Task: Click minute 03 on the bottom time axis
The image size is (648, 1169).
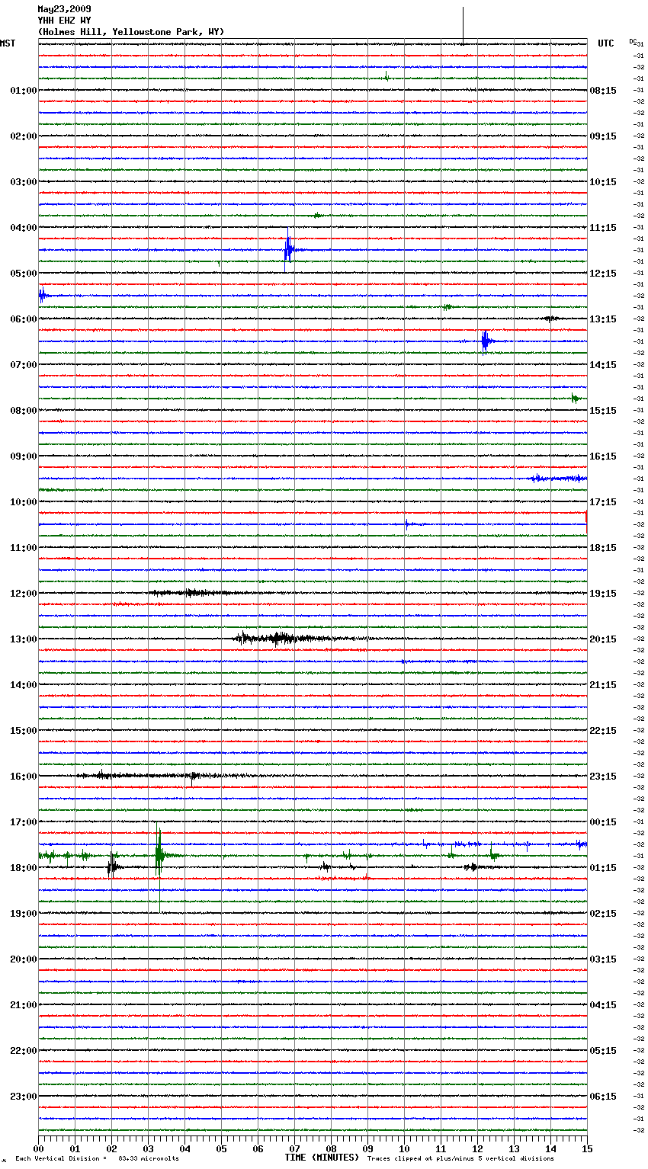Action: coord(149,1148)
